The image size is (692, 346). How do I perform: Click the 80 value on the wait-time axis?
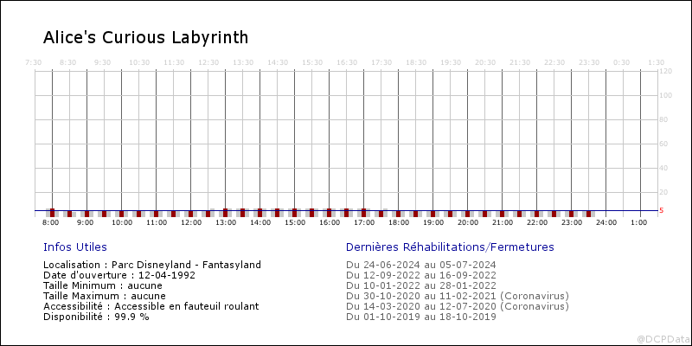coord(663,119)
